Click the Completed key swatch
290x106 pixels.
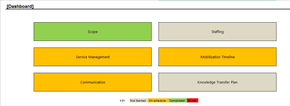178,101
